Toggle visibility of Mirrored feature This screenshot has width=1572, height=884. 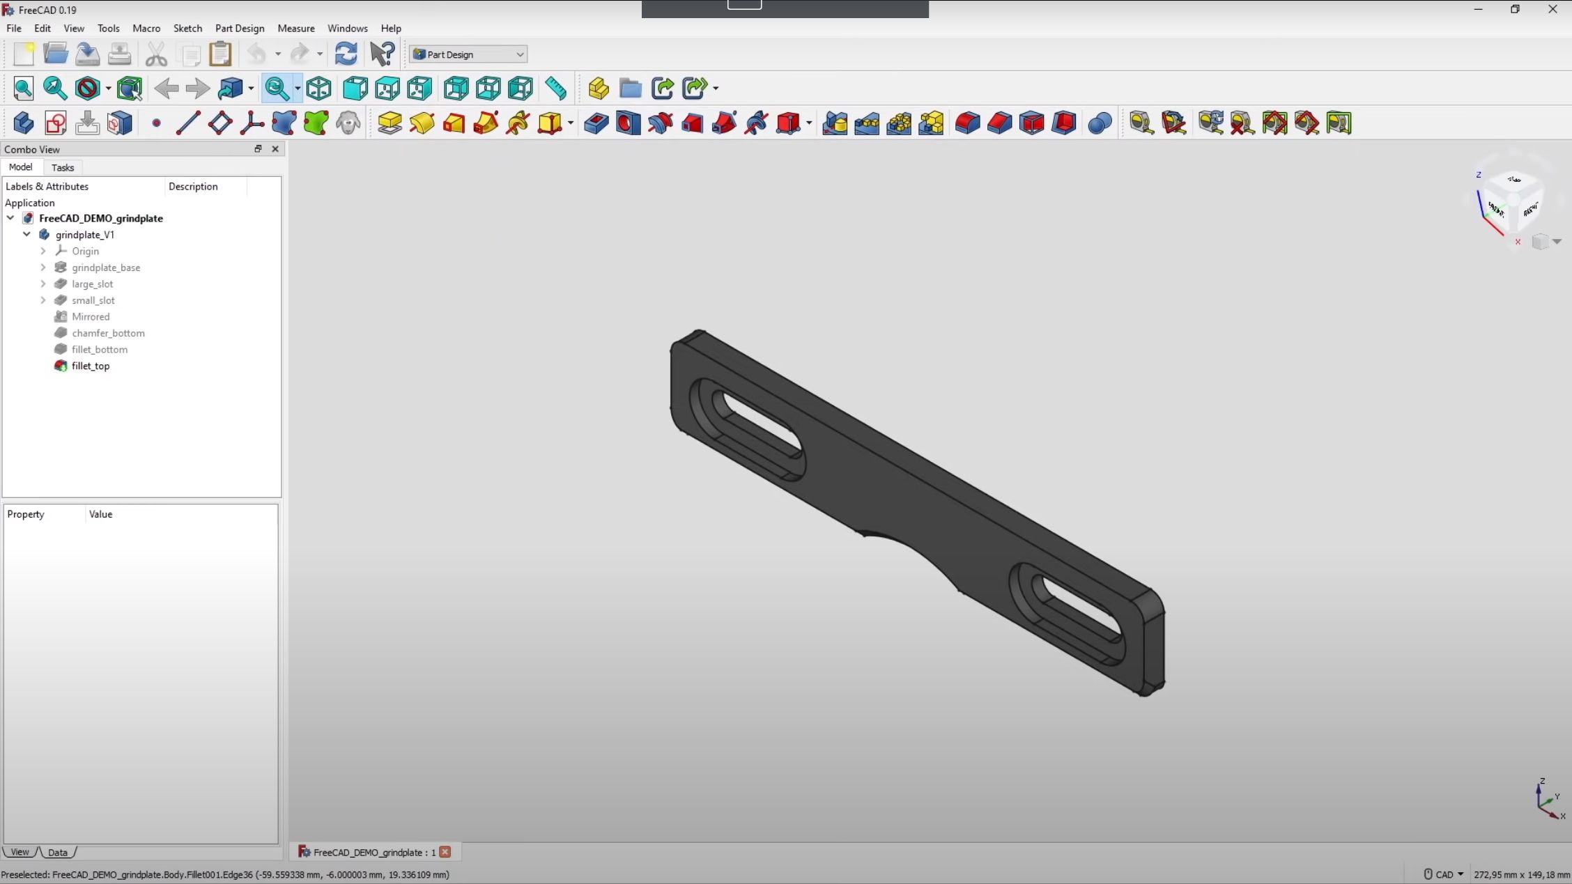tap(90, 316)
